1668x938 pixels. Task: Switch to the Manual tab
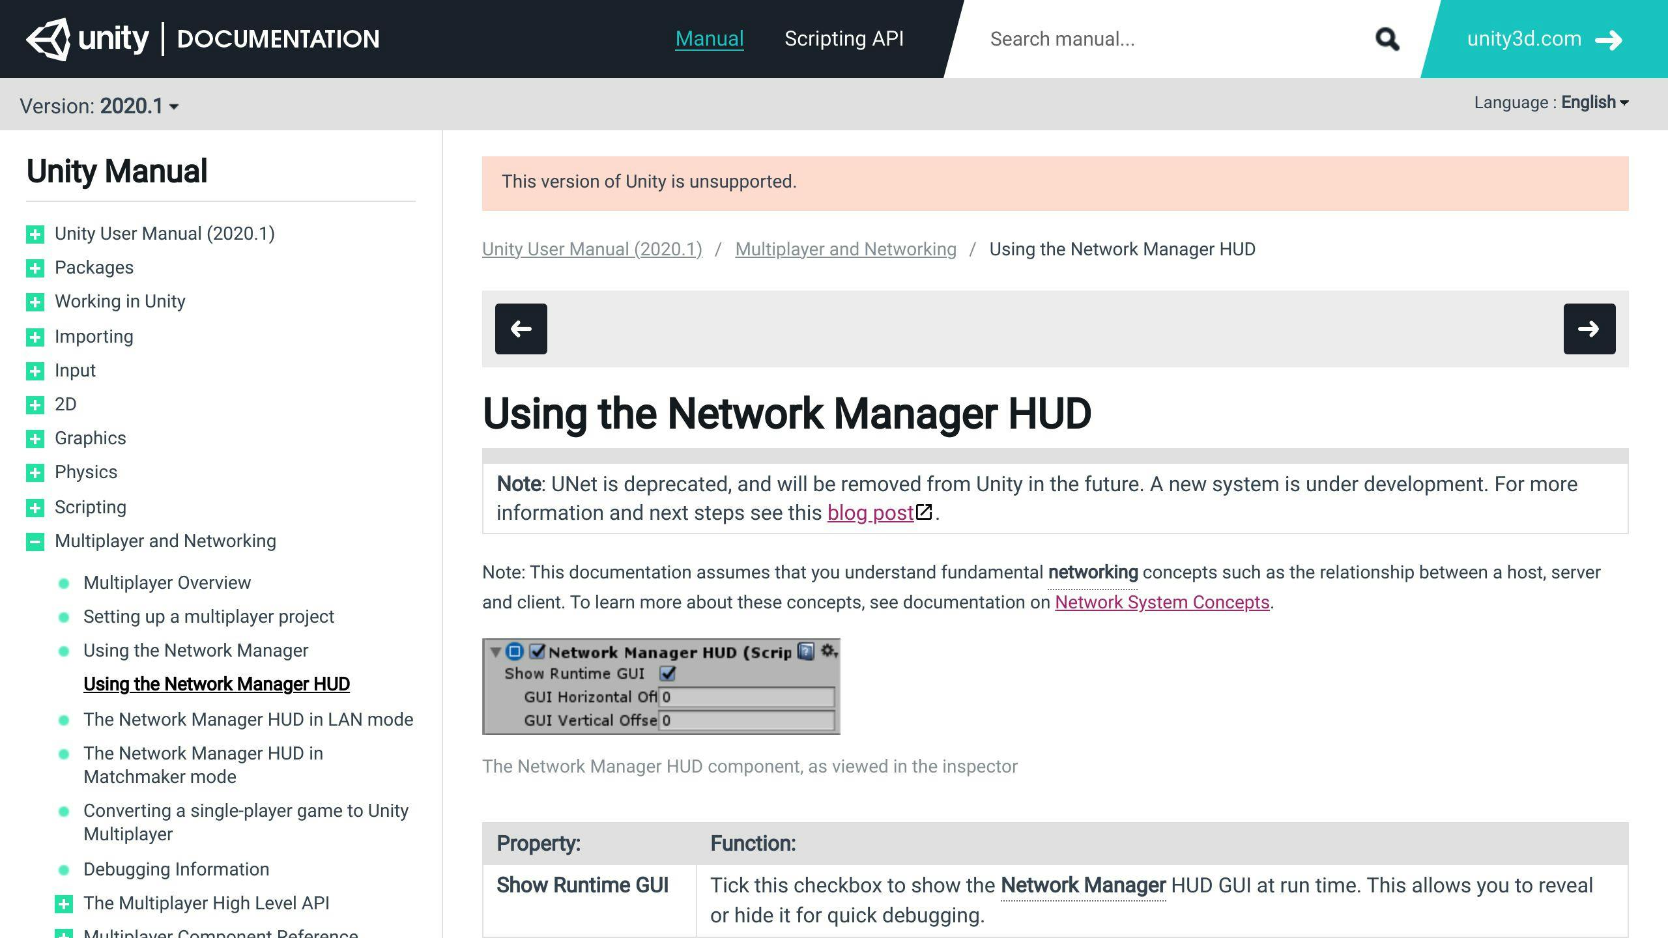(709, 39)
